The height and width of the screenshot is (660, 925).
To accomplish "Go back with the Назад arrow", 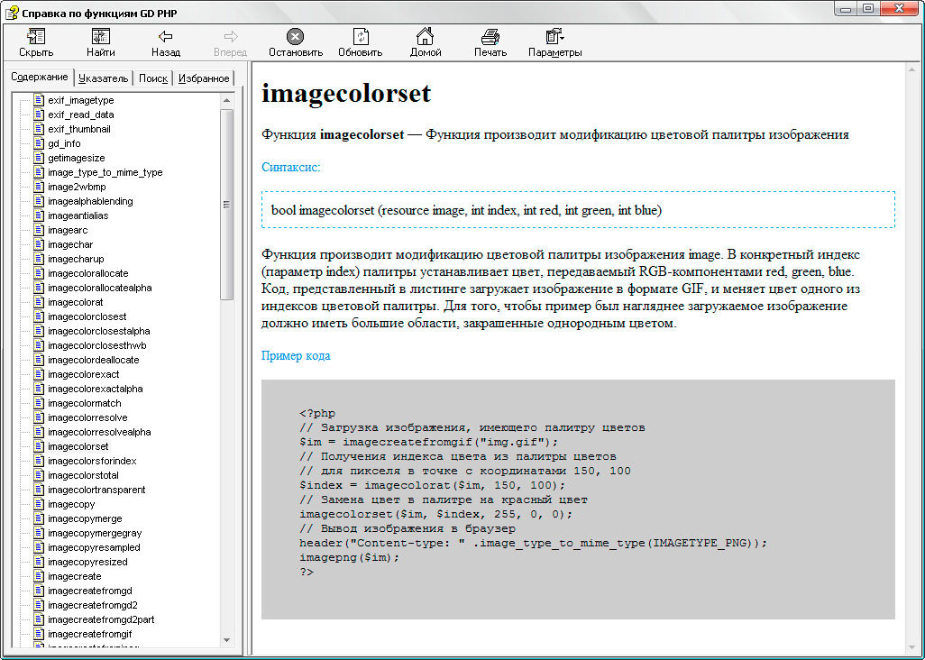I will tap(166, 37).
